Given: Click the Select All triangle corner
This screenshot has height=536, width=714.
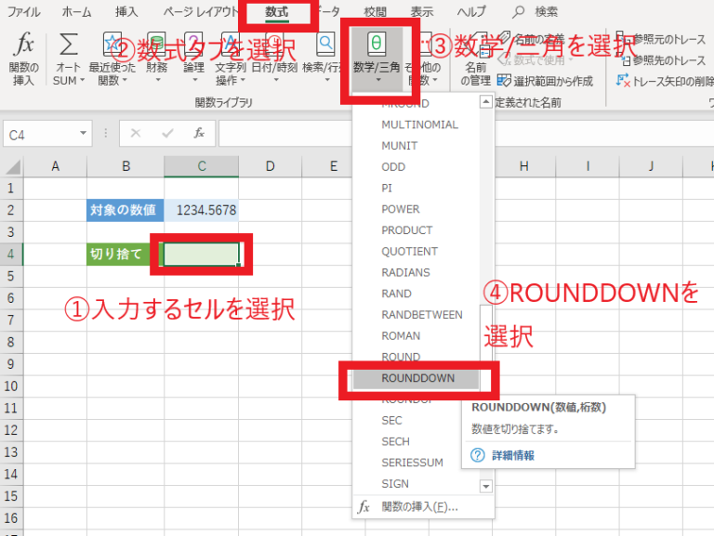Looking at the screenshot, I should [x=12, y=166].
